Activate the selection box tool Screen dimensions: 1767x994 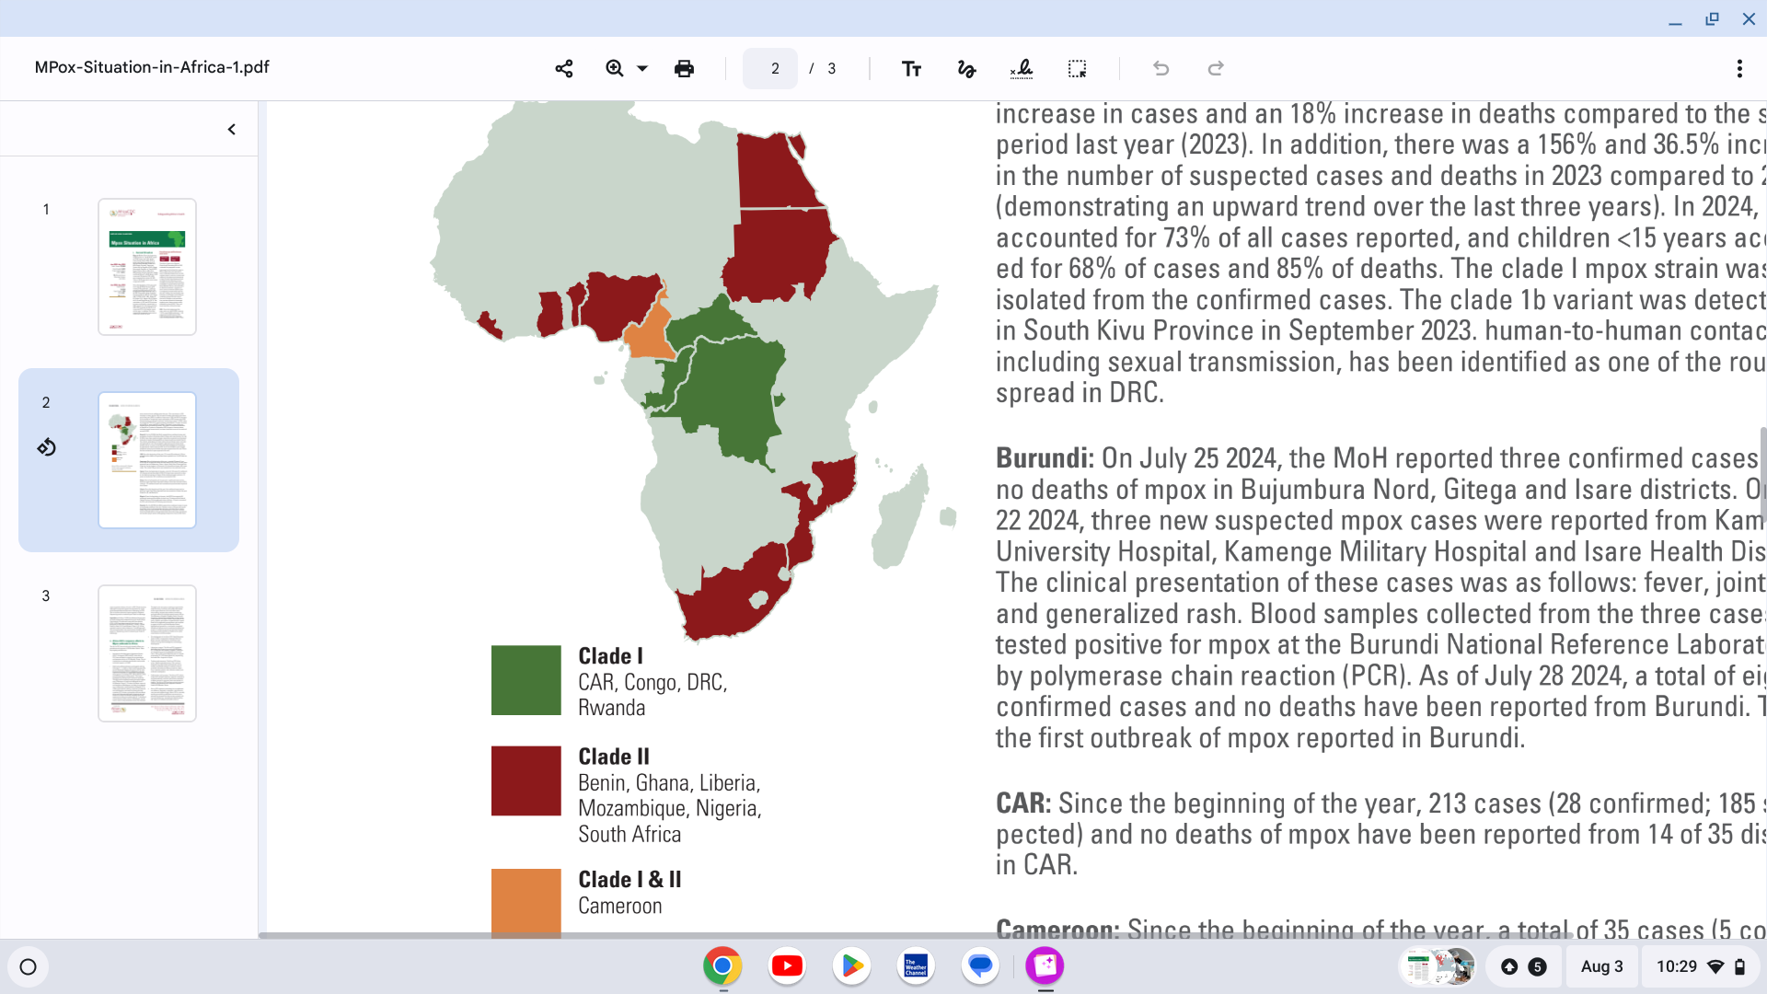(1077, 68)
